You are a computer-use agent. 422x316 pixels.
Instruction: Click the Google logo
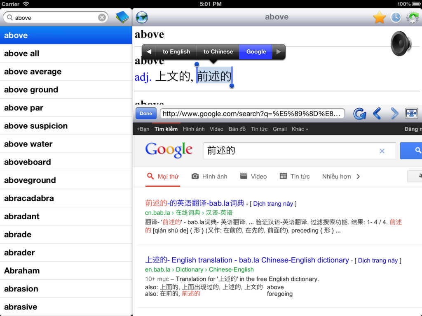click(169, 150)
